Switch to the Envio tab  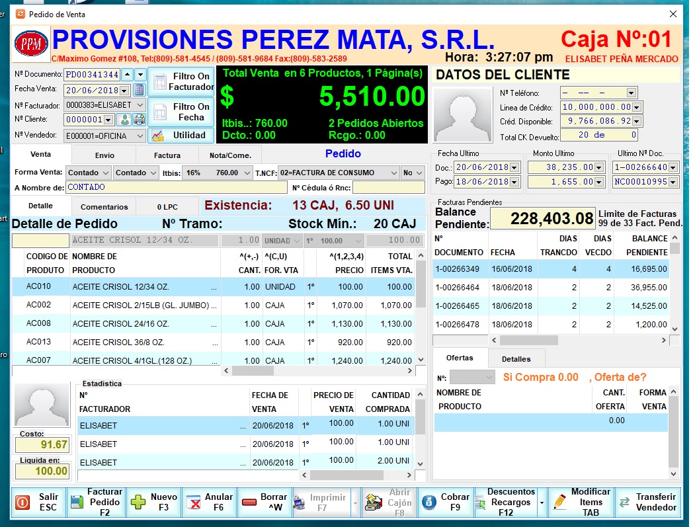104,155
